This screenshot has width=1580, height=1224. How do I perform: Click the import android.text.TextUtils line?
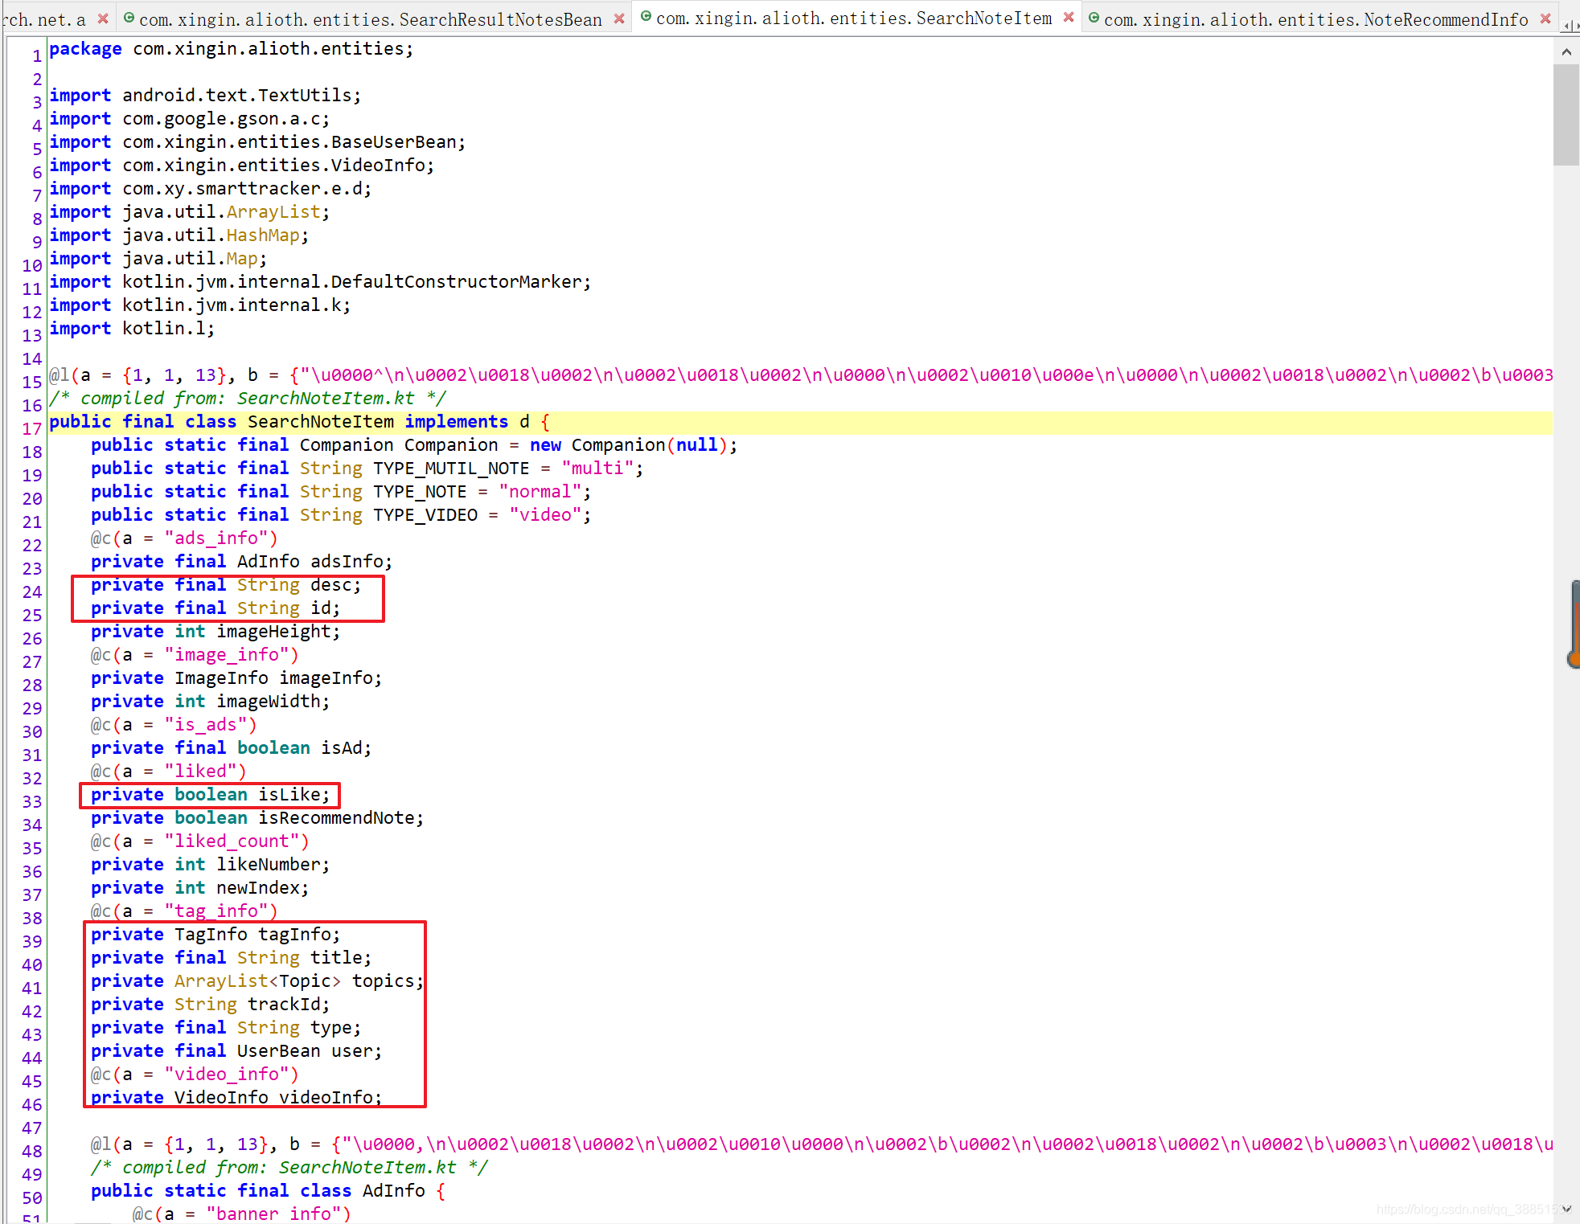pos(206,96)
